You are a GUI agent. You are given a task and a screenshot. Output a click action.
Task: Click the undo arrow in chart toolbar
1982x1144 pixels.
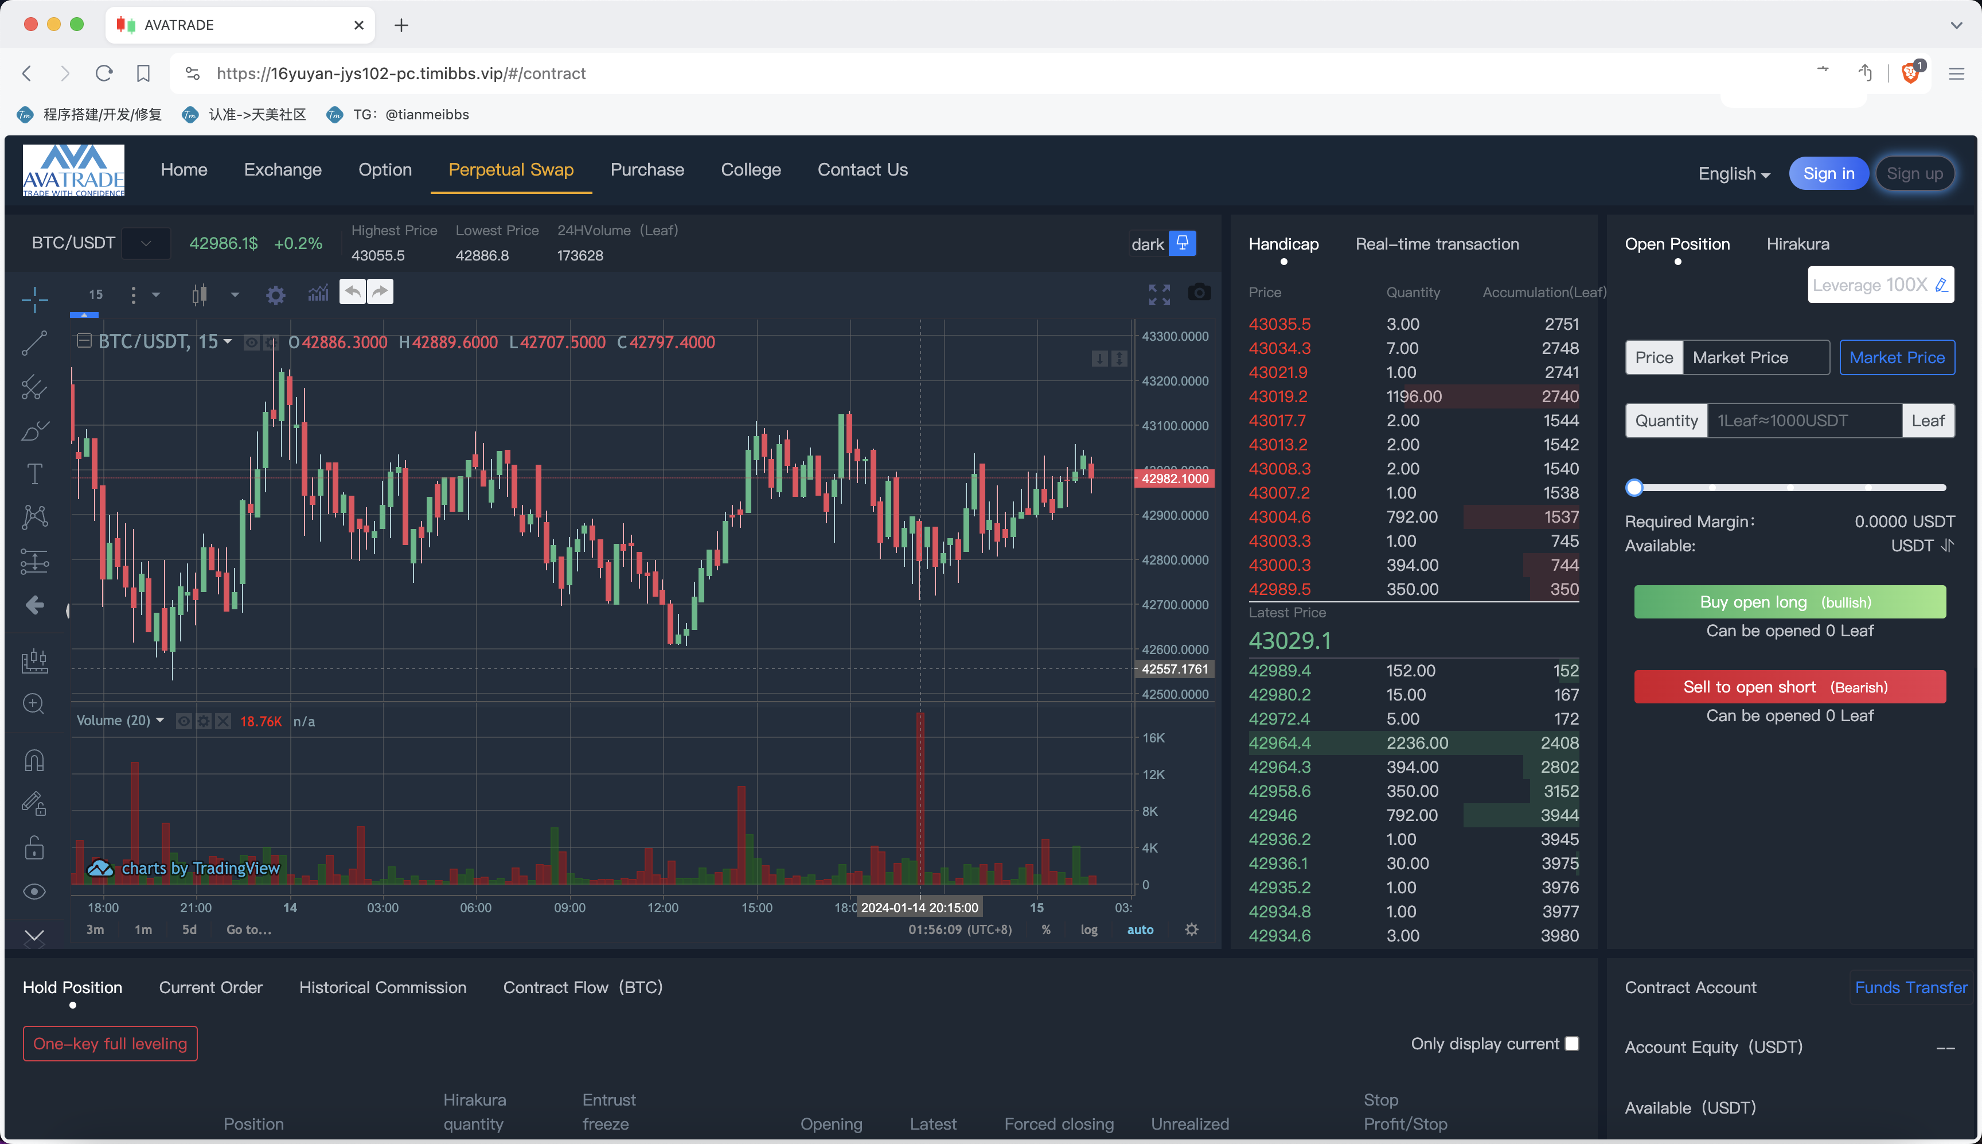pyautogui.click(x=353, y=291)
